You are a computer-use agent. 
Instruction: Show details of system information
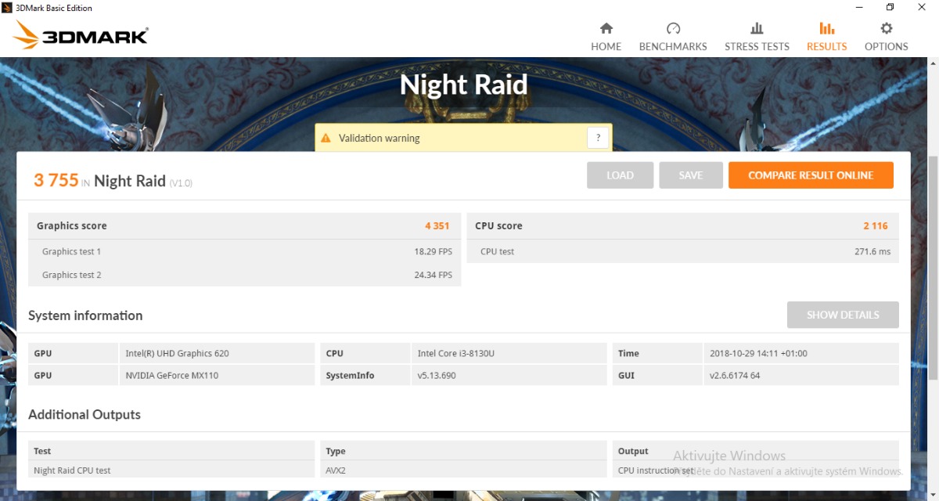pyautogui.click(x=842, y=315)
